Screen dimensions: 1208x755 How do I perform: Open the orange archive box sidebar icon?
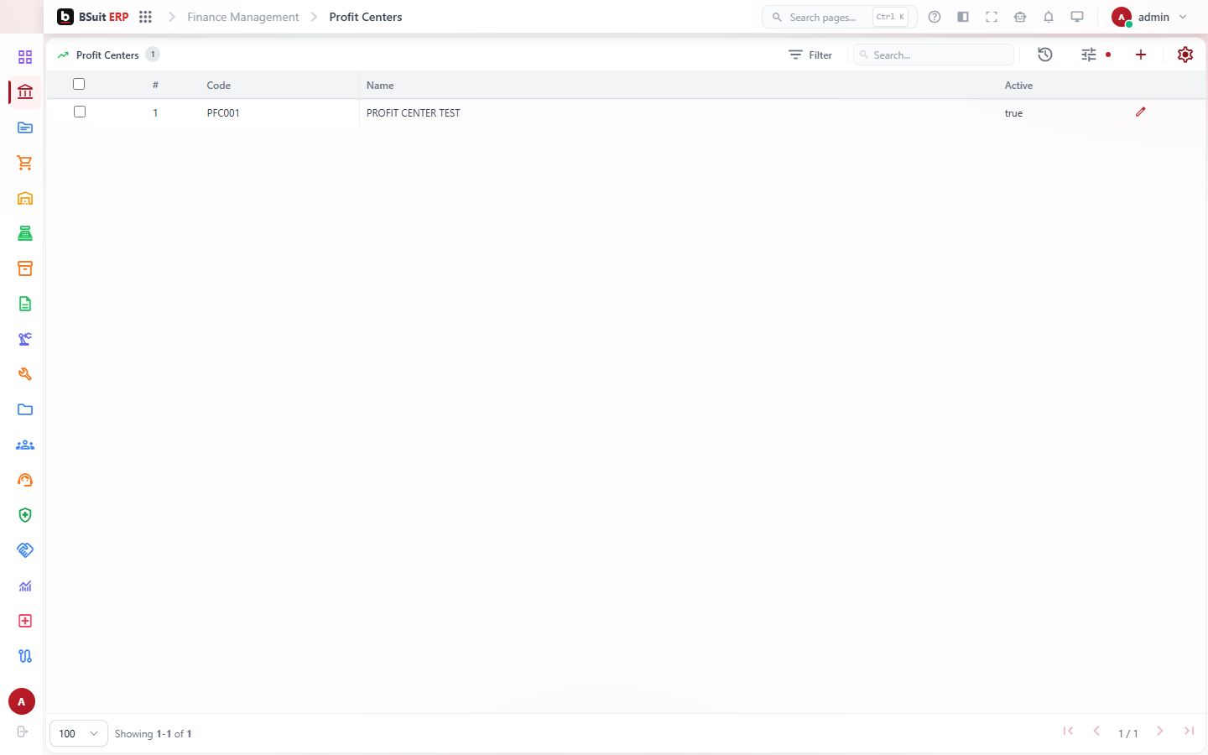tap(25, 268)
